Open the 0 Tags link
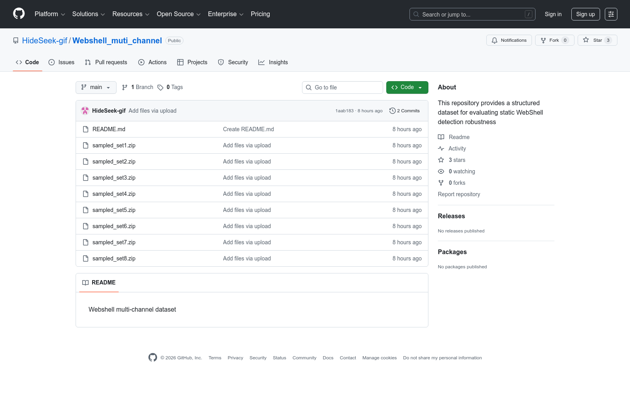 (x=170, y=87)
